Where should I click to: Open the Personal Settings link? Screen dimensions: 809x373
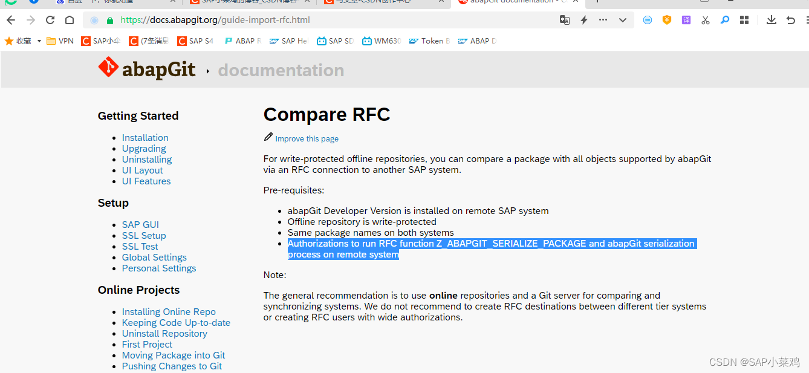click(159, 268)
